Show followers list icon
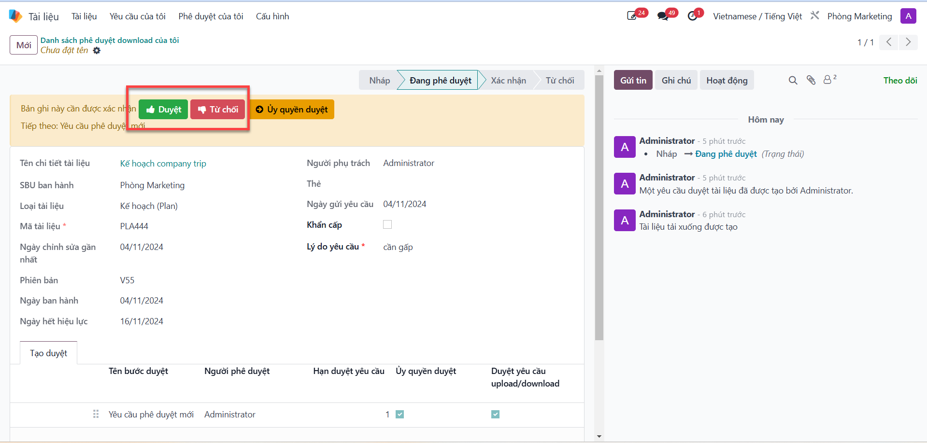The image size is (927, 443). [829, 80]
